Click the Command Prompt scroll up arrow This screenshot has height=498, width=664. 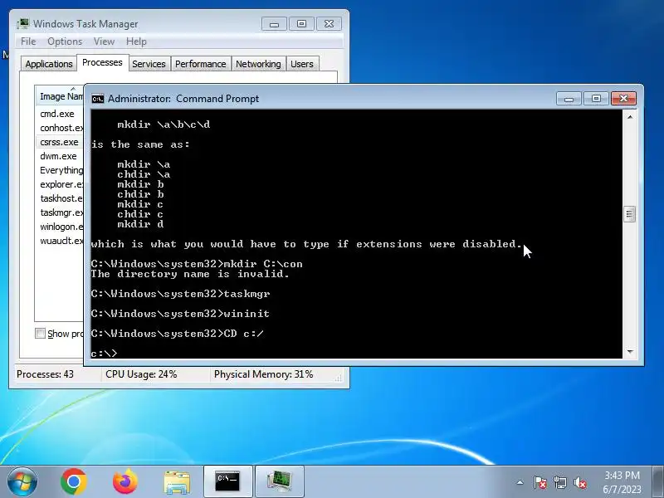pyautogui.click(x=630, y=116)
